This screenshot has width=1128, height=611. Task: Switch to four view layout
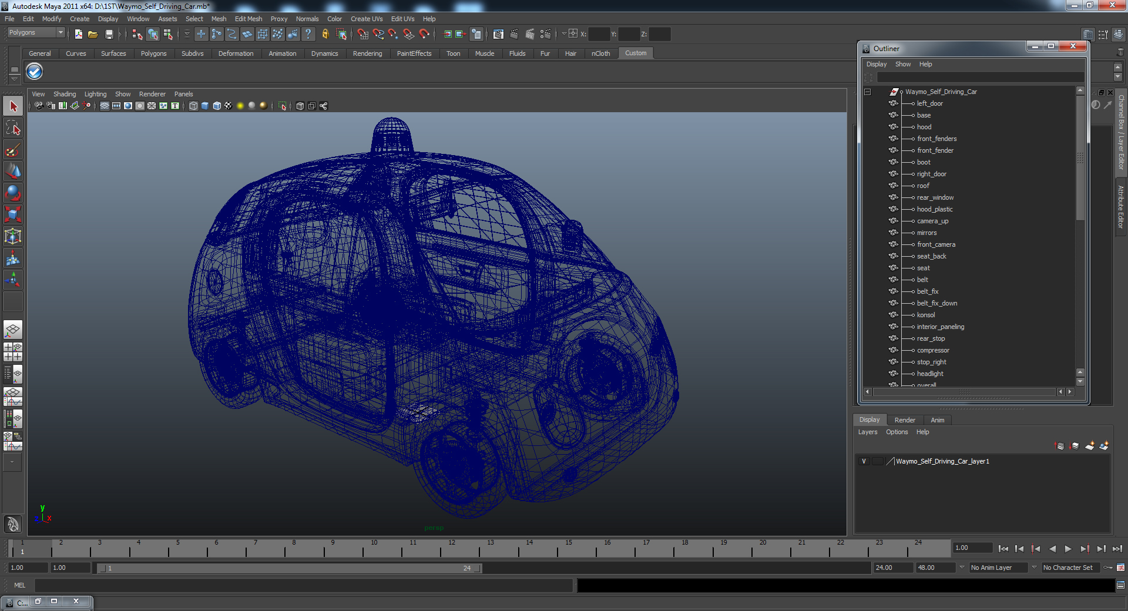(x=13, y=352)
